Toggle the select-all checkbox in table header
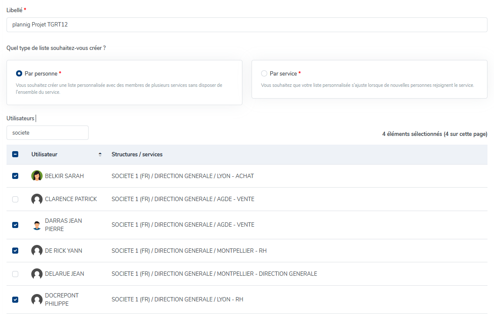The width and height of the screenshot is (494, 314). pyautogui.click(x=15, y=154)
